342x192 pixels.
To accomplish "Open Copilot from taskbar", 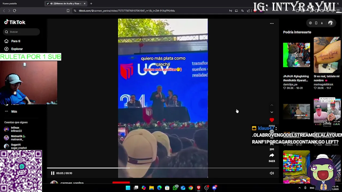I will tap(144, 188).
